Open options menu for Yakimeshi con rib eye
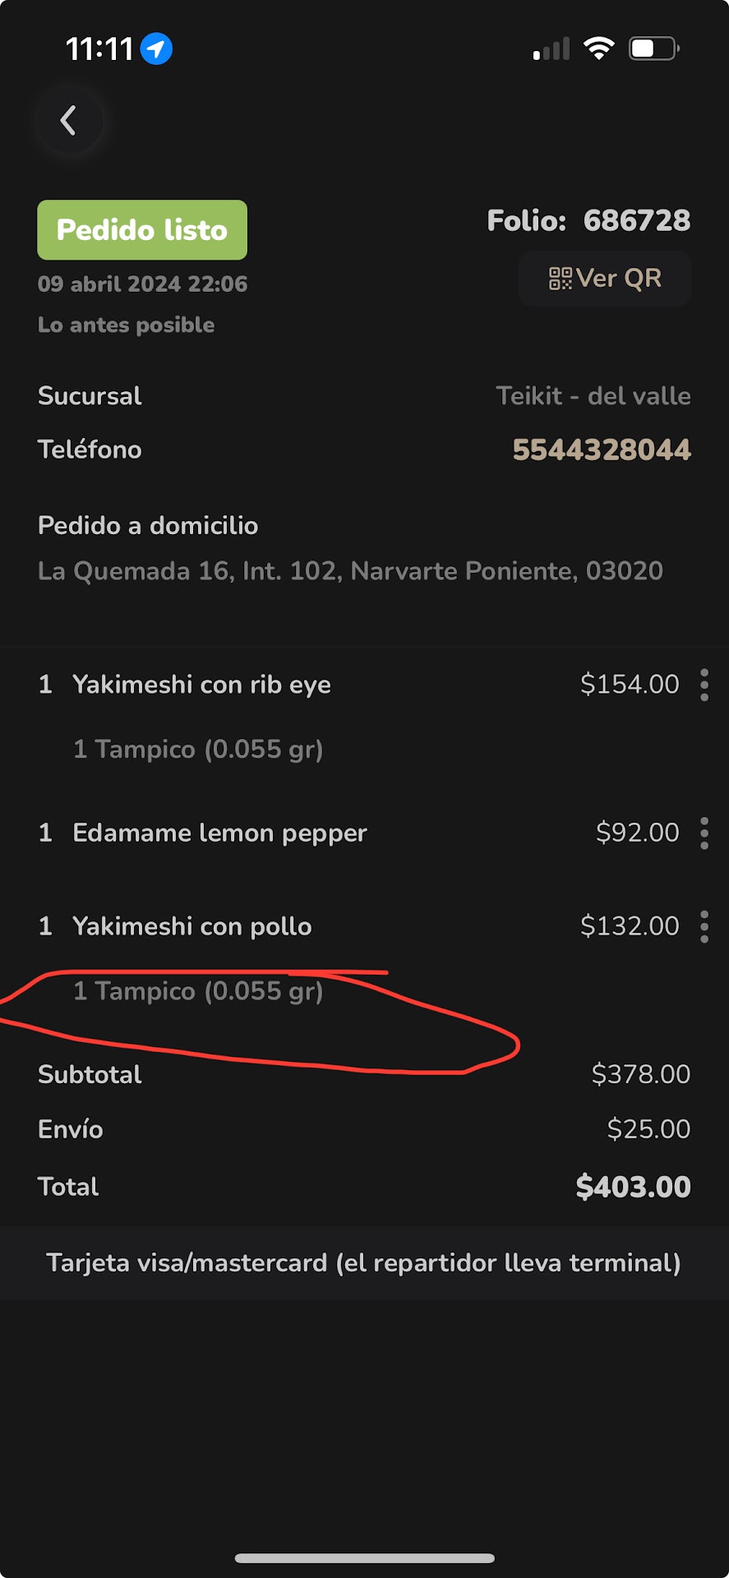729x1578 pixels. click(x=704, y=685)
